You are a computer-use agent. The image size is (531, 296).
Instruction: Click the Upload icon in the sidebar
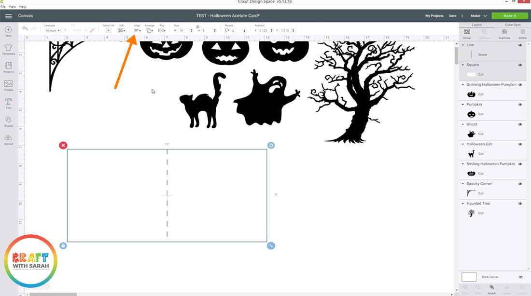pyautogui.click(x=8, y=139)
